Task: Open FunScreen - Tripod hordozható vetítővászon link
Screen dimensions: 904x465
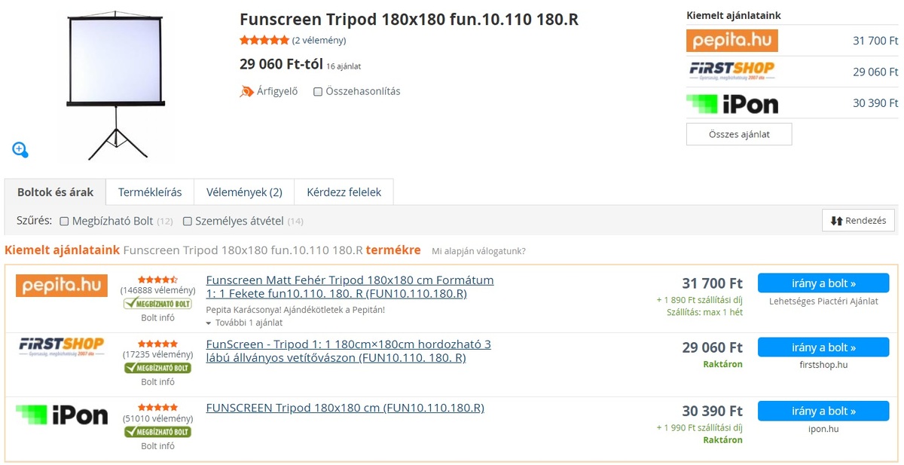Action: point(348,351)
